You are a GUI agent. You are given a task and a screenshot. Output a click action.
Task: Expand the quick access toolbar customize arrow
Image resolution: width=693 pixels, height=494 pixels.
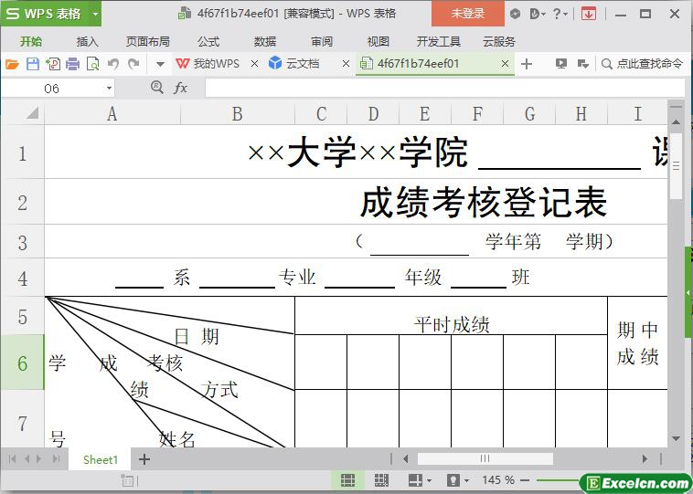[x=159, y=64]
